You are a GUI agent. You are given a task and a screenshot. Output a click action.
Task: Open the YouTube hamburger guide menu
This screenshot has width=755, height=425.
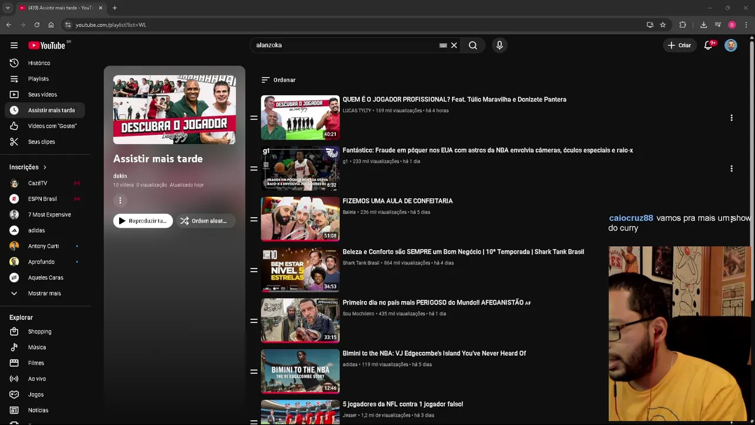(14, 45)
